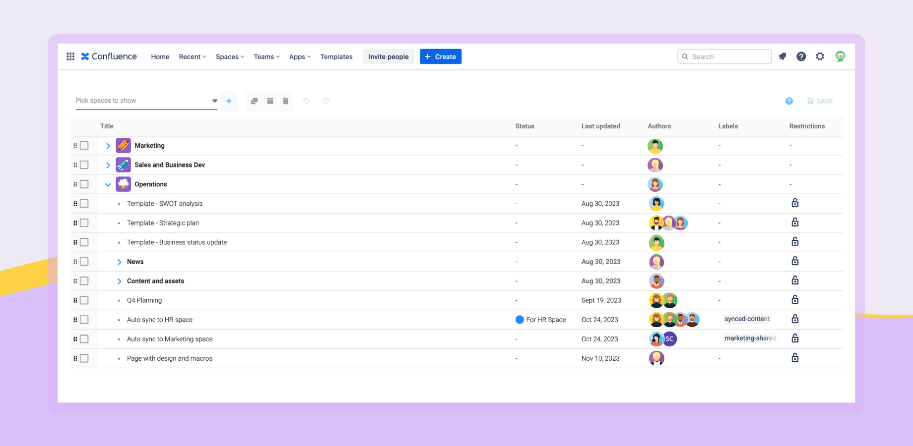Click the undo arrow icon

click(307, 101)
